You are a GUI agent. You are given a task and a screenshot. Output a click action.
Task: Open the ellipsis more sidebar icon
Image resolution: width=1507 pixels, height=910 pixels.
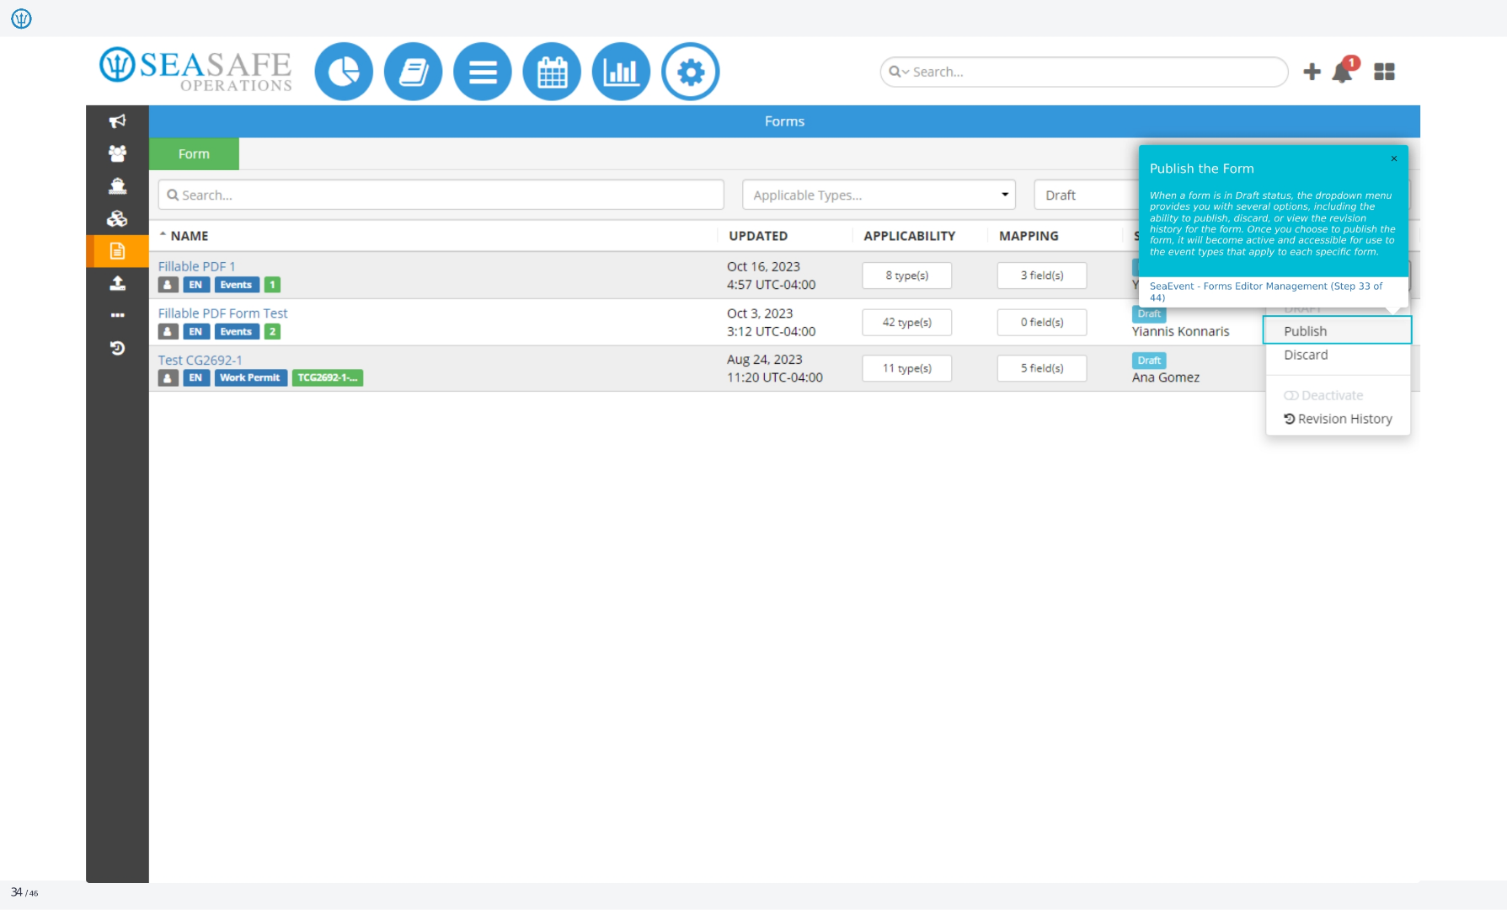tap(117, 315)
